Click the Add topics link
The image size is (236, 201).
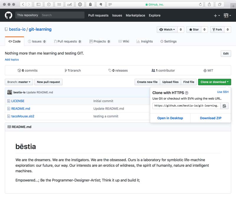(12, 59)
